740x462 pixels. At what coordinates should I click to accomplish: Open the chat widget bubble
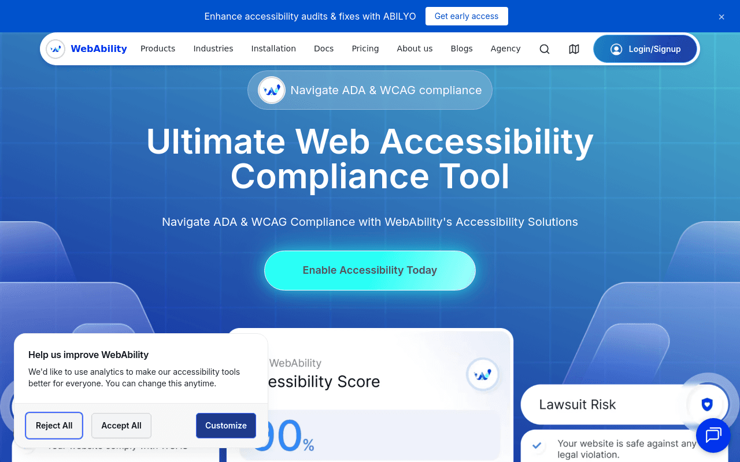pyautogui.click(x=713, y=435)
